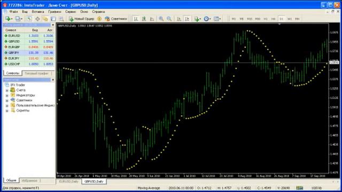Open the Справка menu

point(98,12)
